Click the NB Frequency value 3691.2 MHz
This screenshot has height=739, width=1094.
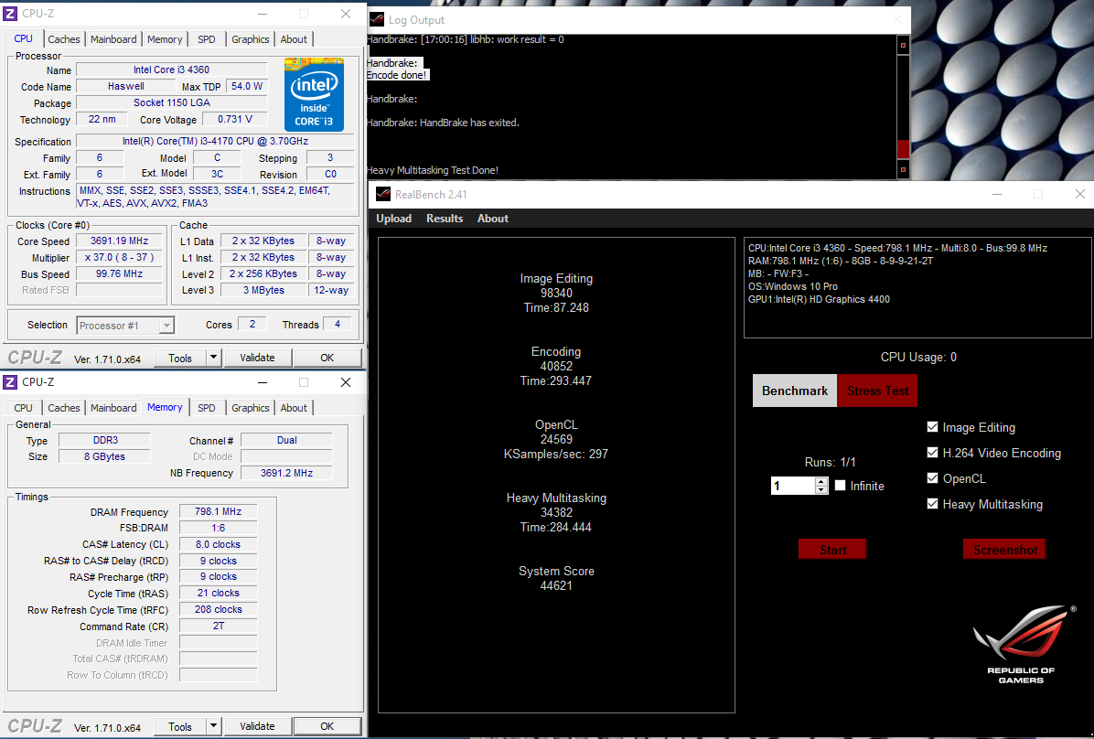click(x=286, y=473)
